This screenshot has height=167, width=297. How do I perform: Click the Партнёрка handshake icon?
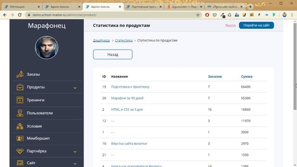tap(20, 151)
